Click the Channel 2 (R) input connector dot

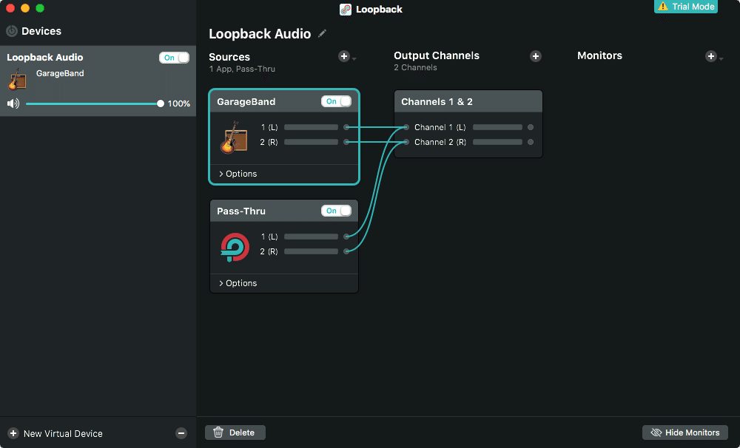[x=406, y=142]
